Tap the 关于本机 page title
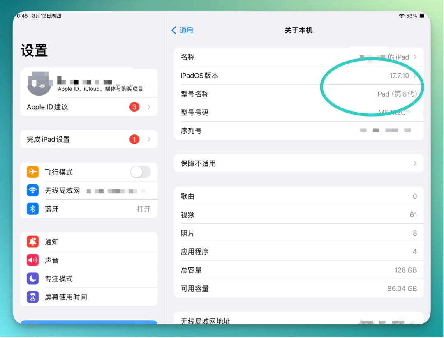The height and width of the screenshot is (338, 444). (x=298, y=30)
